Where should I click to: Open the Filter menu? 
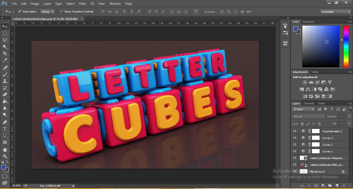pos(82,4)
